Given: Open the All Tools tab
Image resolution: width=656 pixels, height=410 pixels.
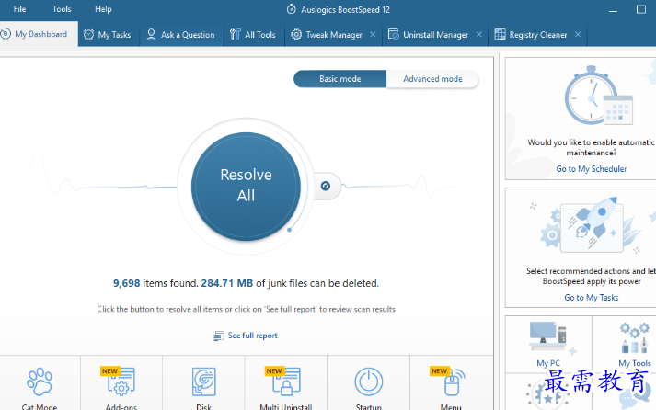Looking at the screenshot, I should 253,34.
